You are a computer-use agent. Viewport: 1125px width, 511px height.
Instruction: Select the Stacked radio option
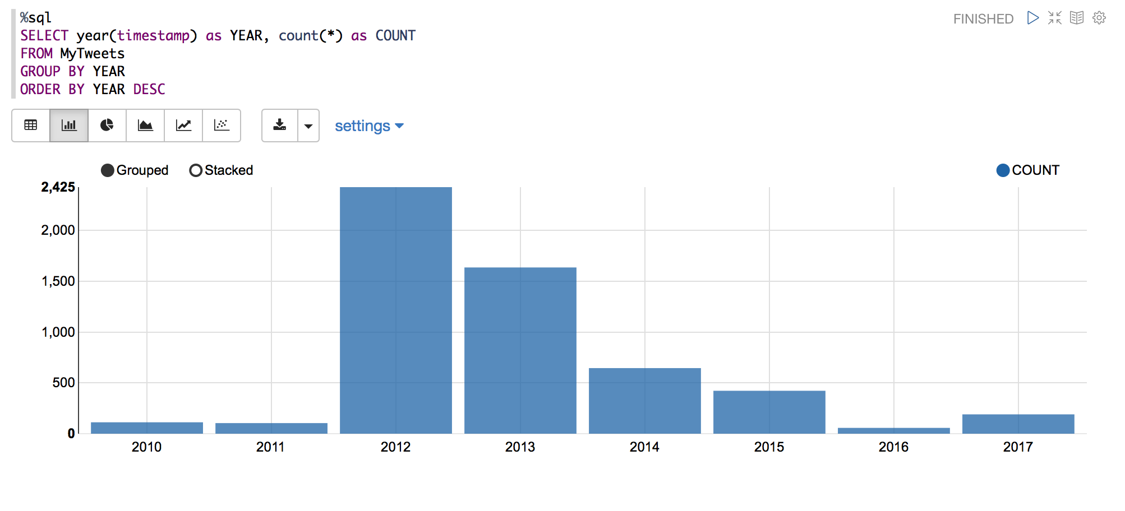196,170
